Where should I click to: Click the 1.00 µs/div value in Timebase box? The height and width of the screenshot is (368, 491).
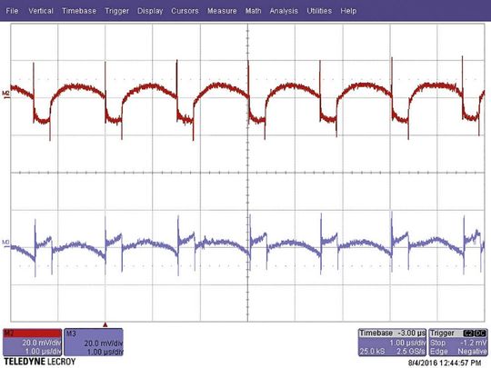[x=407, y=343]
